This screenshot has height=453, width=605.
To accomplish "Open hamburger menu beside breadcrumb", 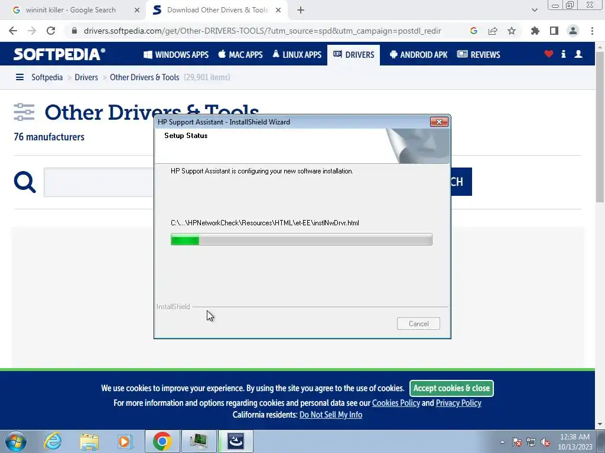I will (19, 77).
